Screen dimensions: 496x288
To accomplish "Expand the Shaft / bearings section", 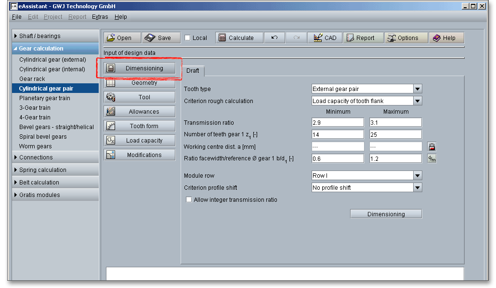I will [x=39, y=36].
